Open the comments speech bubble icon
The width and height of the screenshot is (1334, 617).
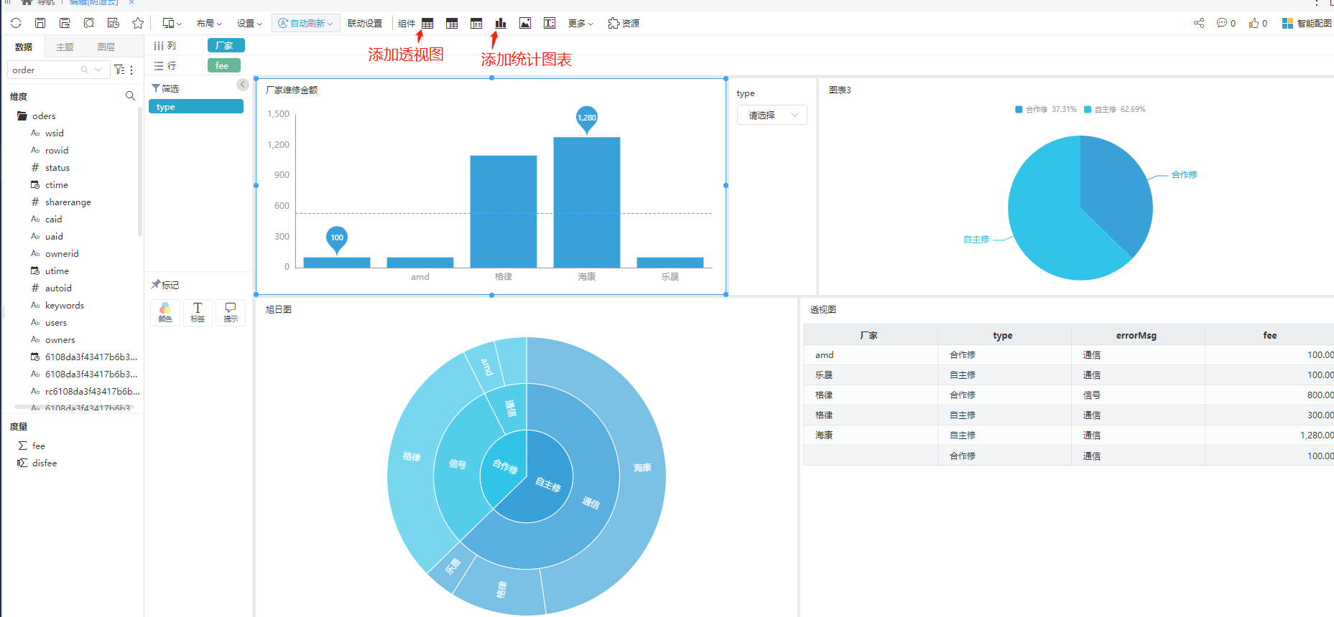click(x=1221, y=23)
